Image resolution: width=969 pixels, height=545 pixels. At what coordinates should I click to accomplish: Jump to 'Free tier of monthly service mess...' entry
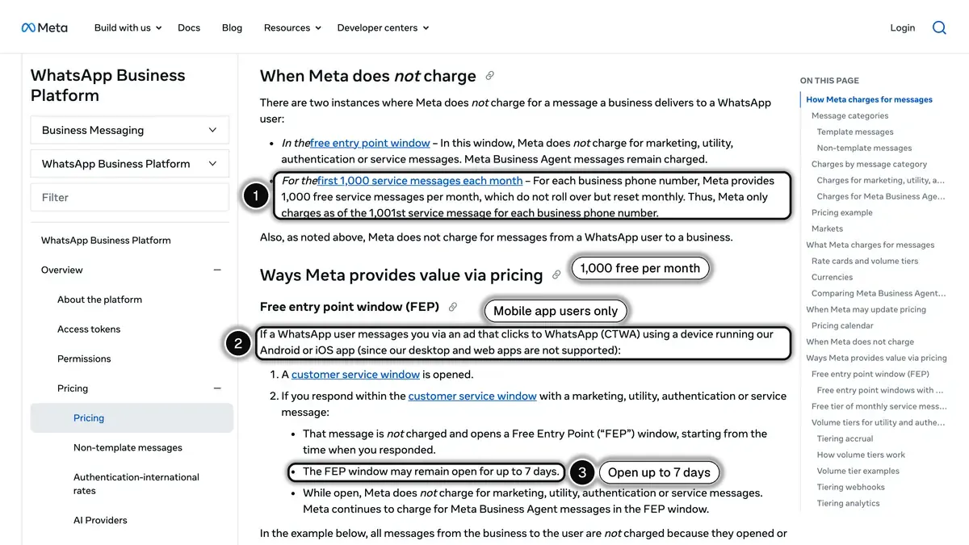tap(879, 406)
